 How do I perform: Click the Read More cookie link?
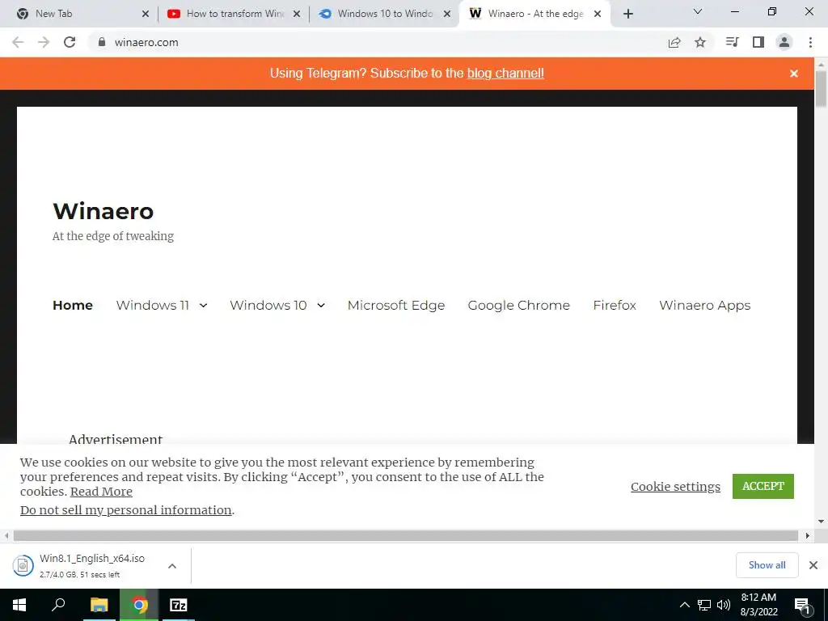(x=101, y=492)
